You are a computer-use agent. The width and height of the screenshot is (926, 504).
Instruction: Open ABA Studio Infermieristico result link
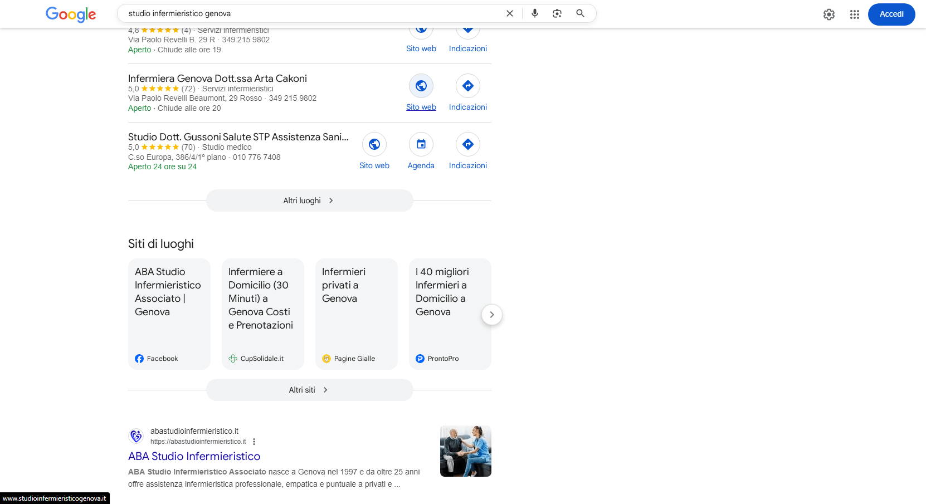click(194, 456)
